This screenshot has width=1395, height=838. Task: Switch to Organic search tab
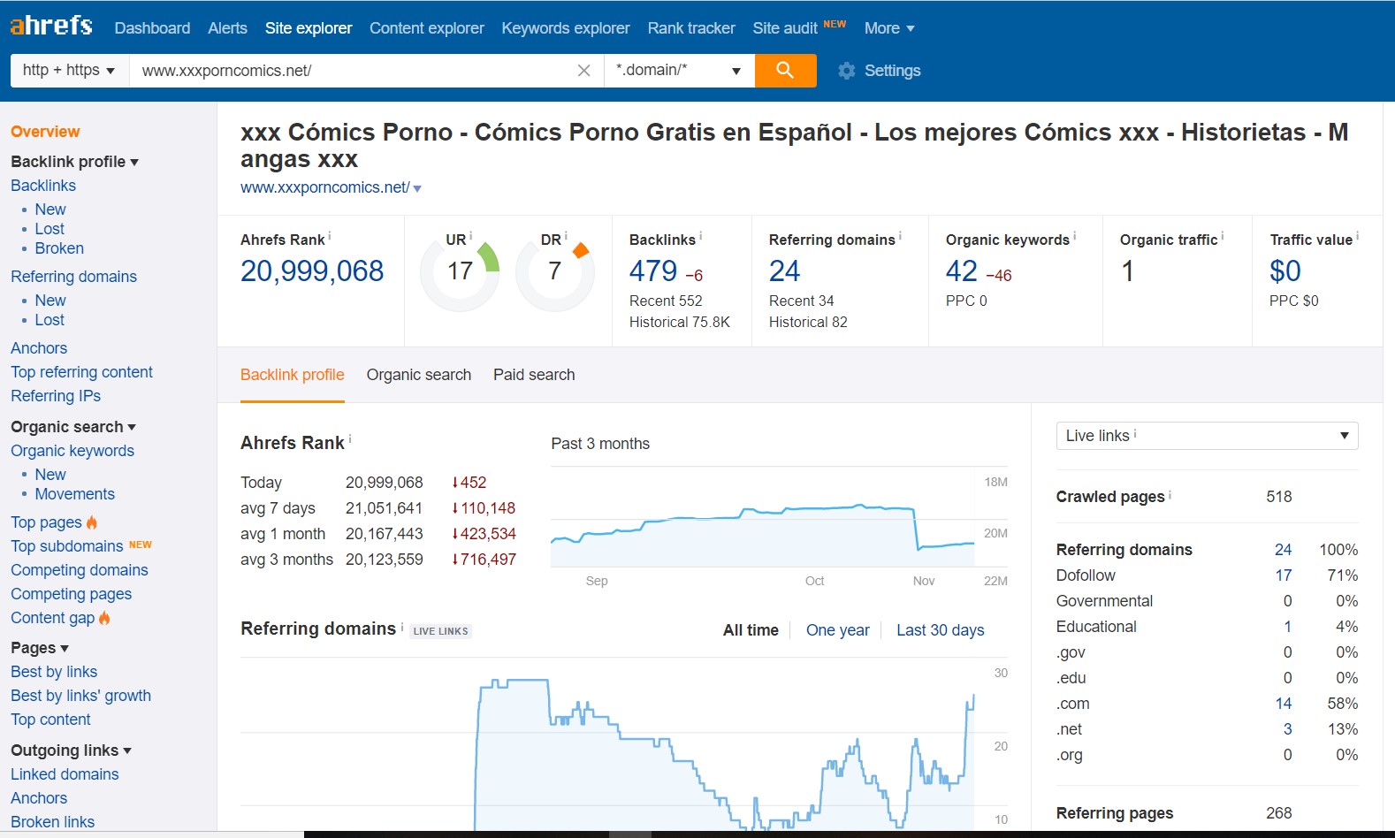(419, 375)
